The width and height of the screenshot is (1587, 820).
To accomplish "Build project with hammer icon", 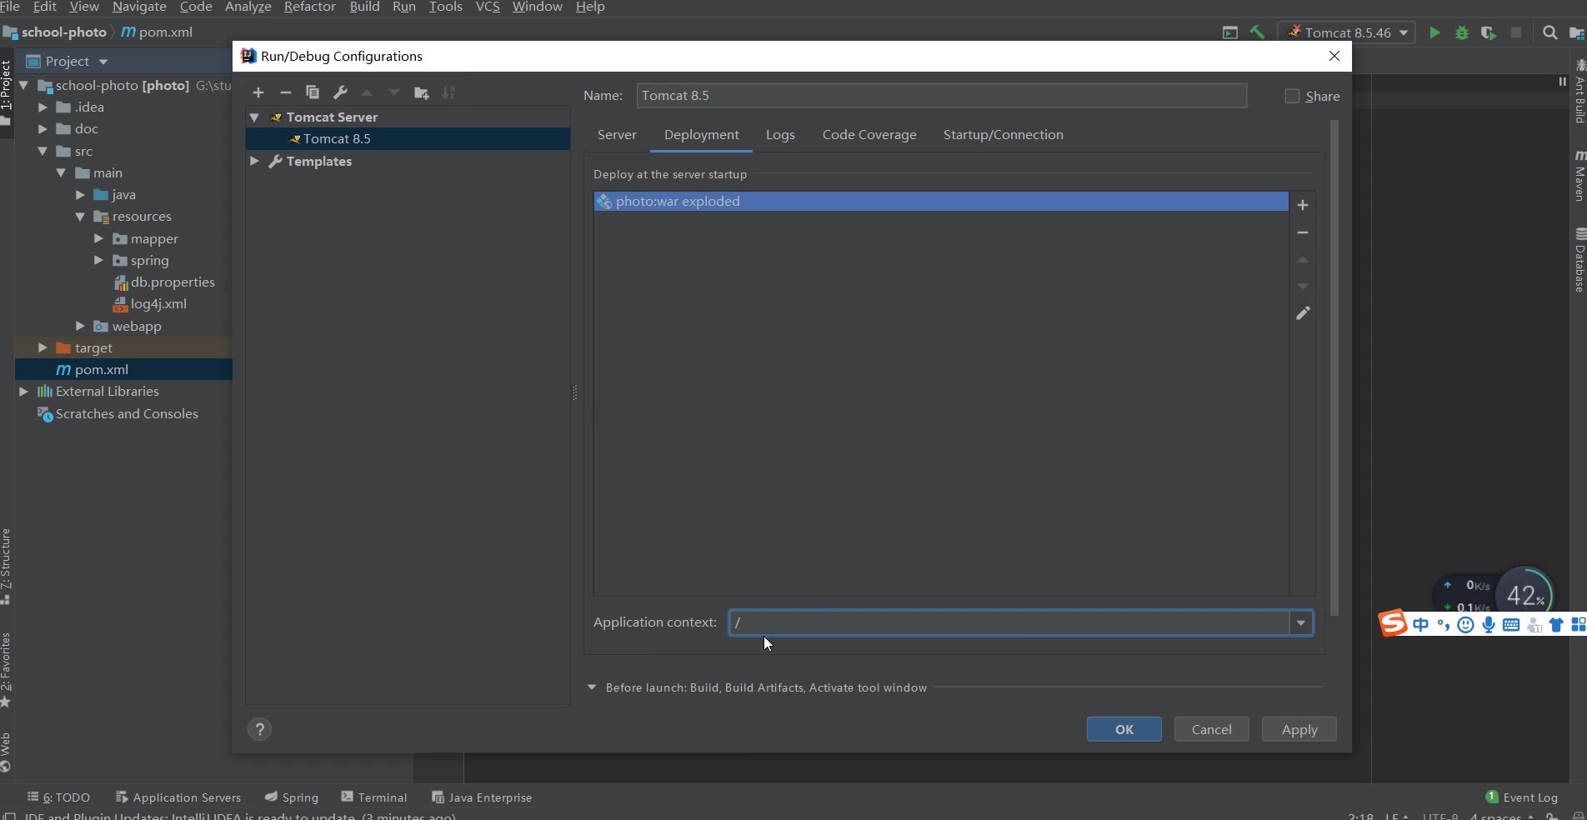I will [x=1257, y=32].
